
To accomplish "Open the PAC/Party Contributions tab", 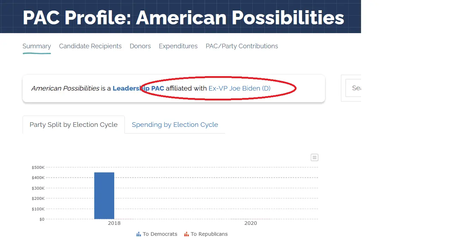I will 242,46.
